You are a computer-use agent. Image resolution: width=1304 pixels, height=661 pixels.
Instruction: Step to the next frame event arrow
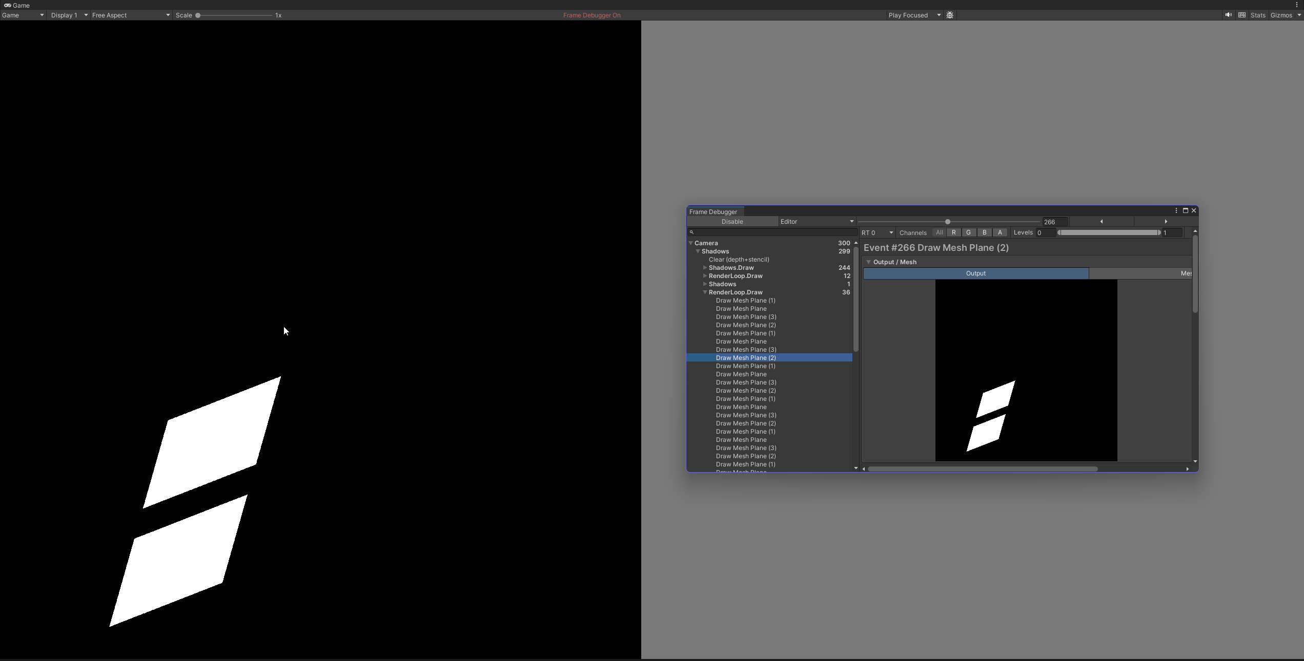[x=1166, y=222]
